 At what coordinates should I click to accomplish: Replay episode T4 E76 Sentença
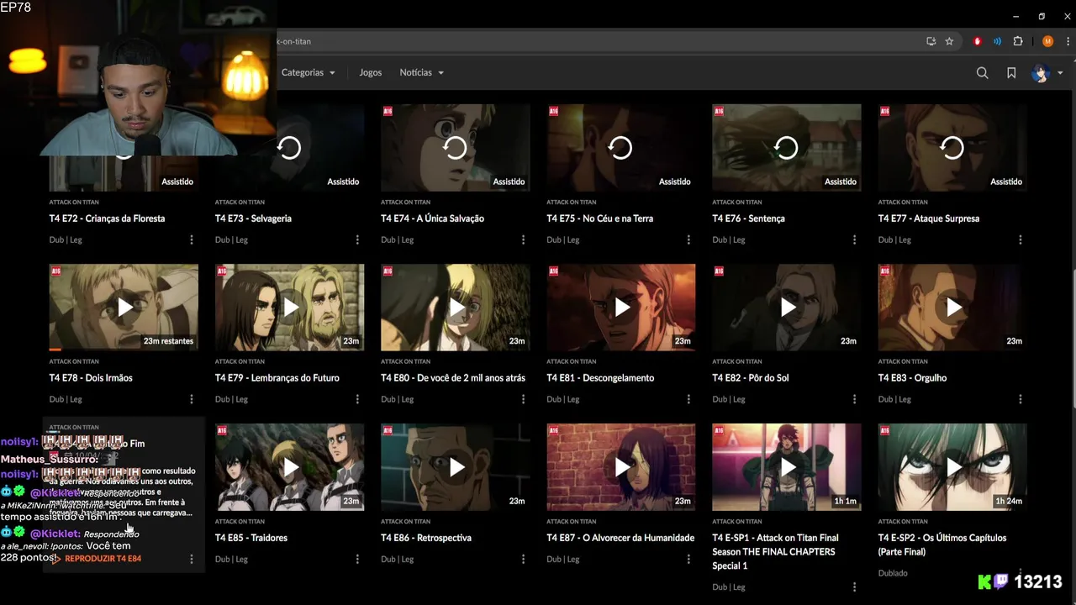pyautogui.click(x=787, y=148)
